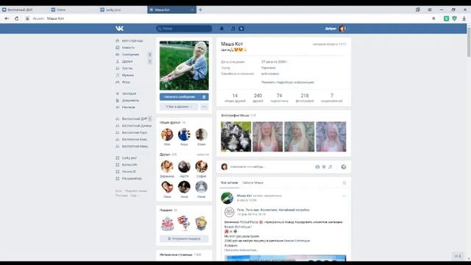This screenshot has width=471, height=265.
Task: Click the Друзья section header on profile
Action: (x=165, y=155)
